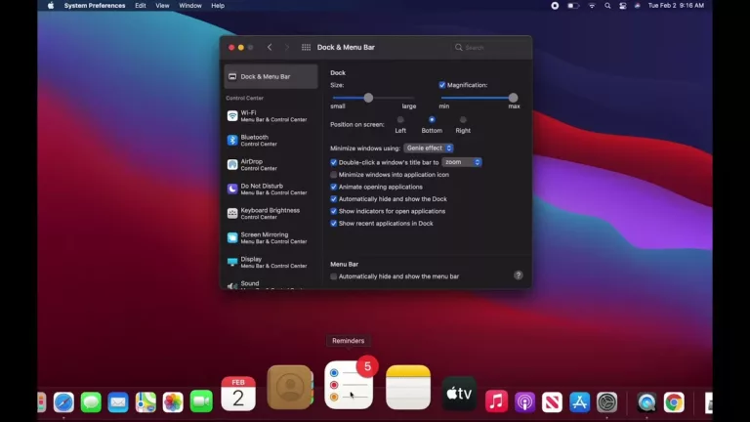Uncheck Animate opening applications
This screenshot has width=750, height=422.
pyautogui.click(x=334, y=187)
